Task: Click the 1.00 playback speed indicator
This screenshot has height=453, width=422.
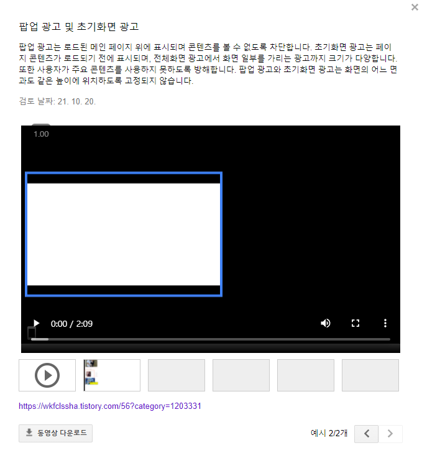Action: coord(41,134)
